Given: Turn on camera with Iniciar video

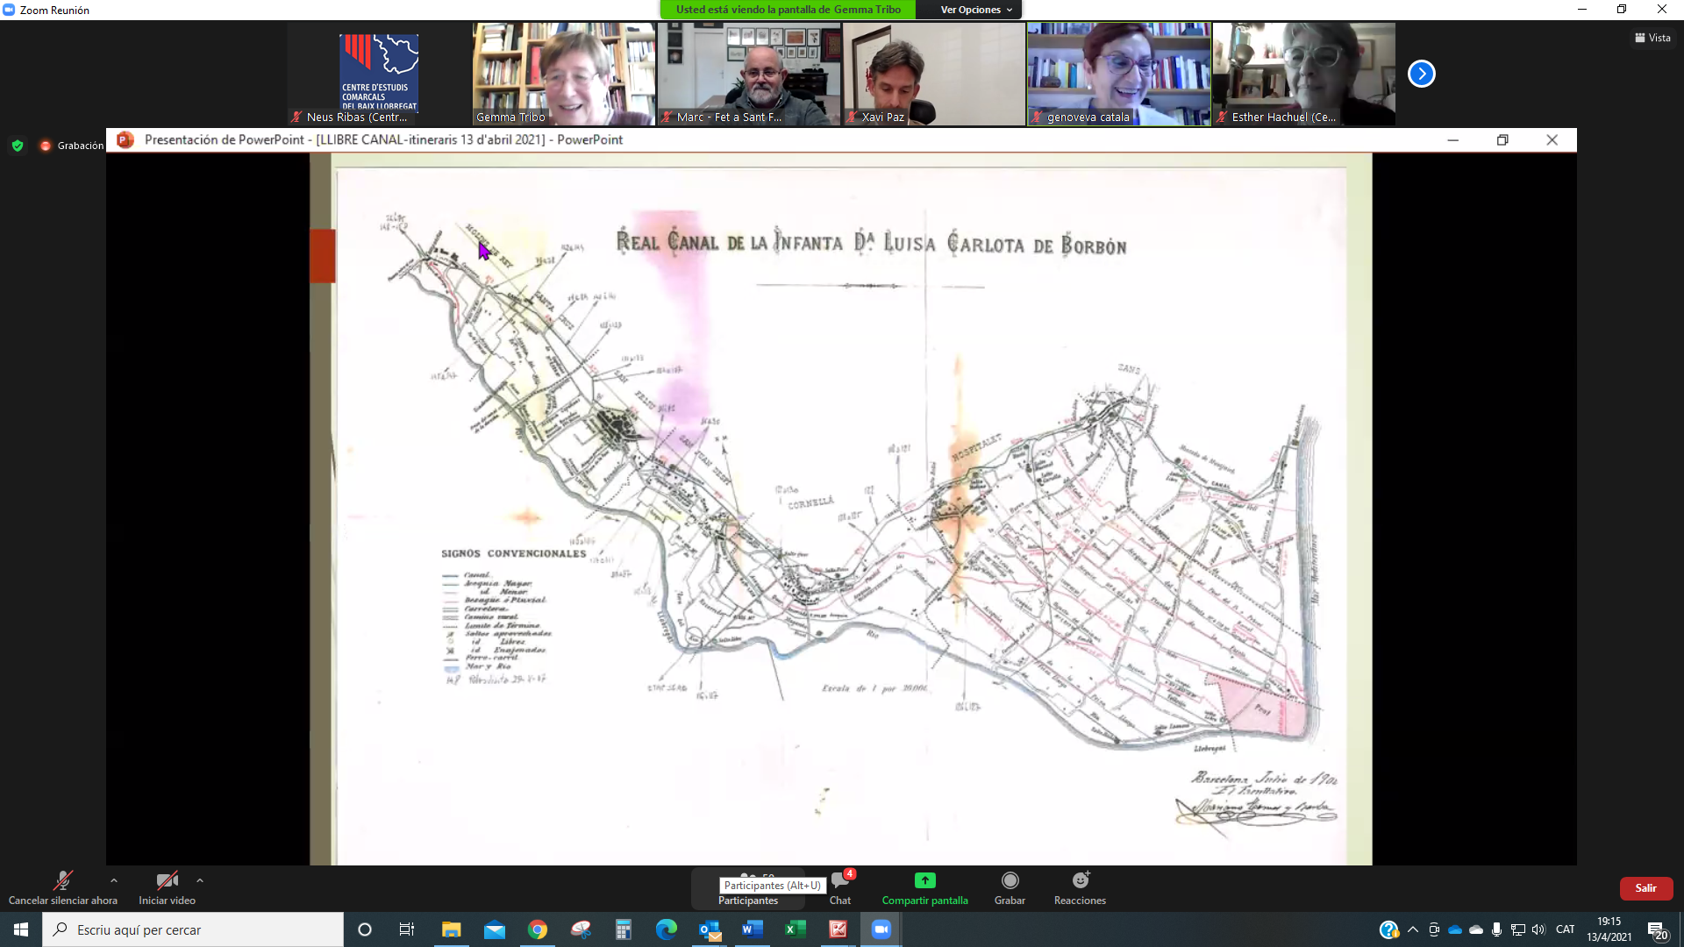Looking at the screenshot, I should pos(167,881).
